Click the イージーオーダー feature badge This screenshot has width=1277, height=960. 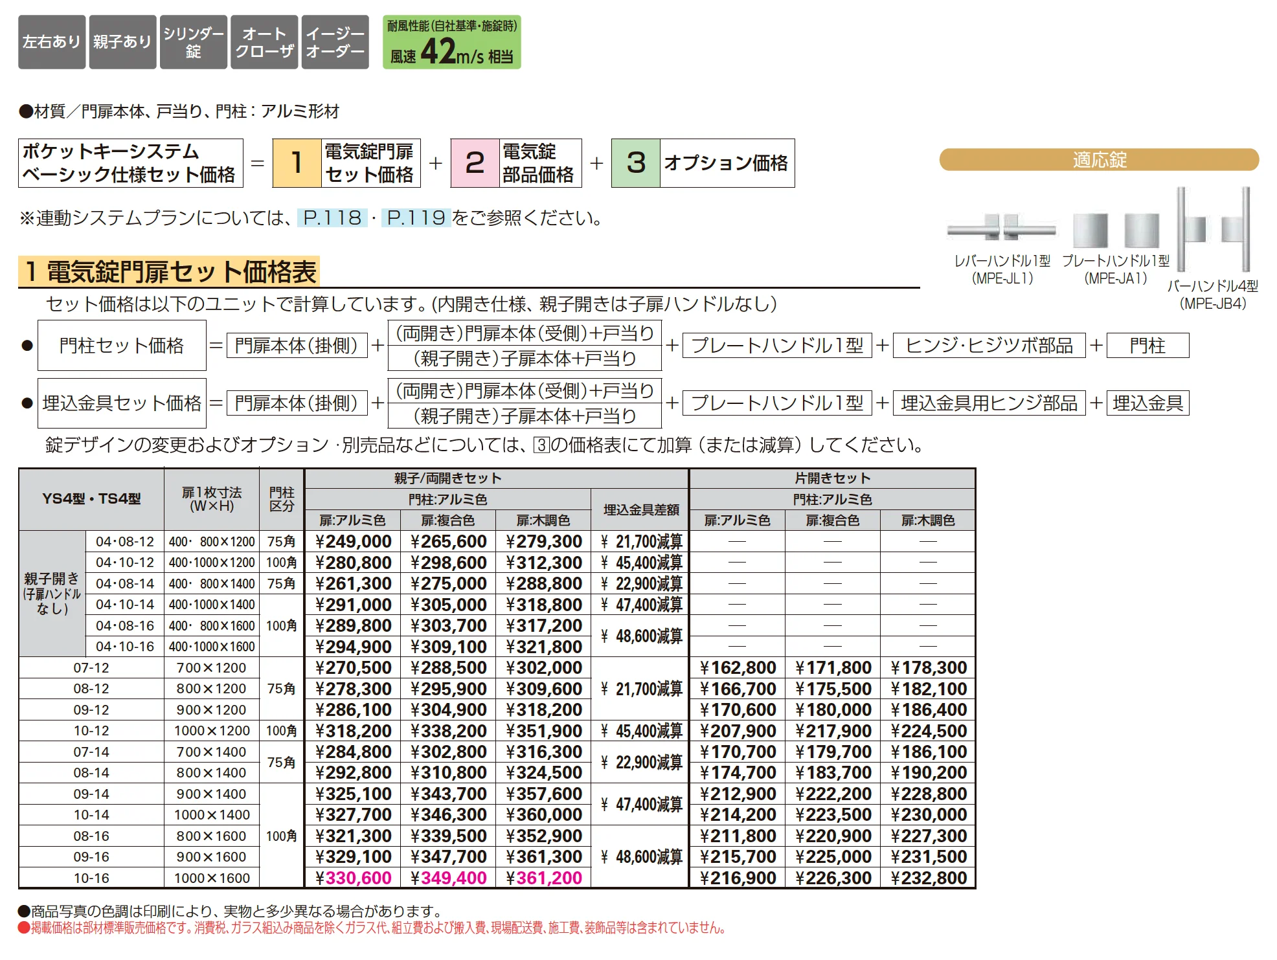(x=335, y=42)
